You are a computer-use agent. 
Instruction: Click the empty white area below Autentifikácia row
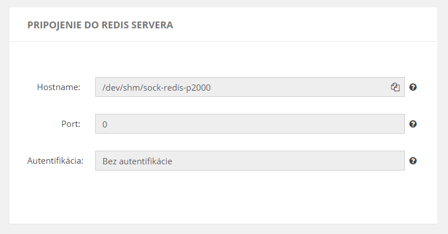click(x=223, y=197)
